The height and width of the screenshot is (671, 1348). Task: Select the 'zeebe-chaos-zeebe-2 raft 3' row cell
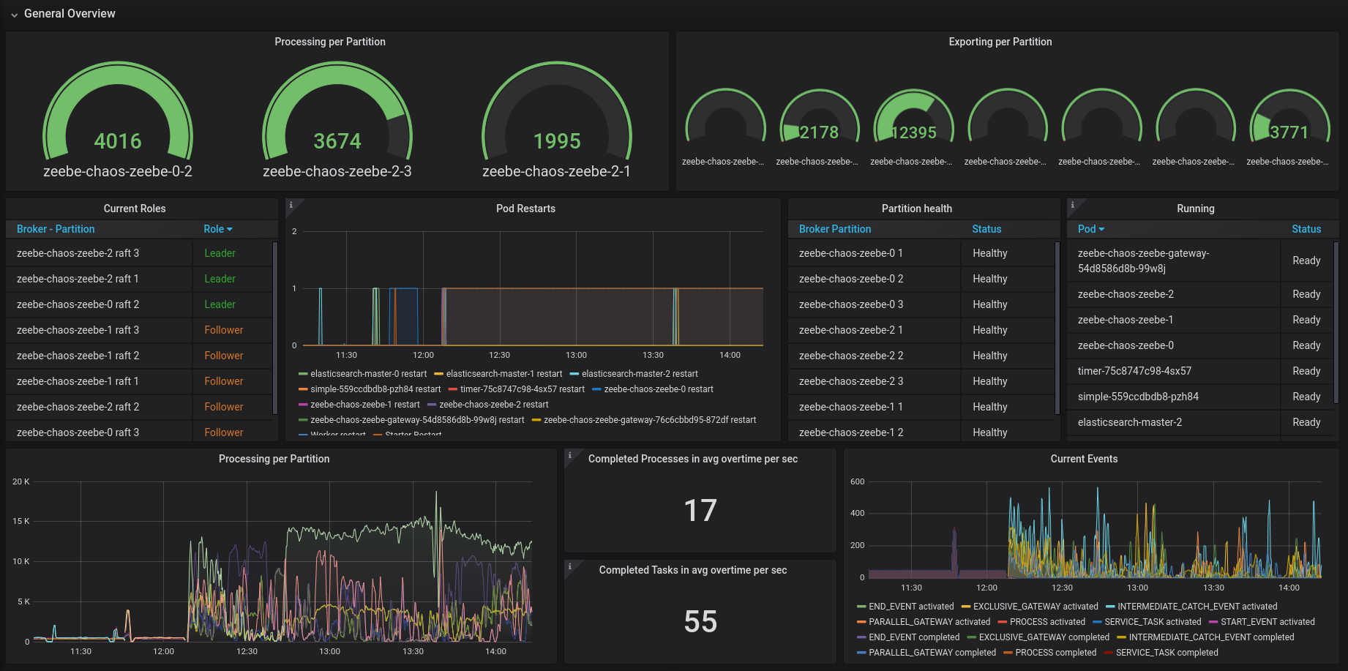click(x=100, y=253)
